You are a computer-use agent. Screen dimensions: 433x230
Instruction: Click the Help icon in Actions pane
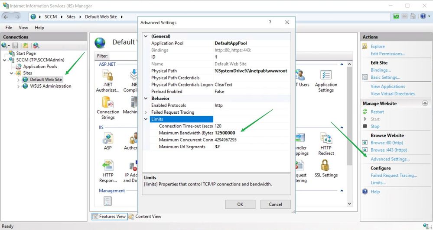point(365,192)
